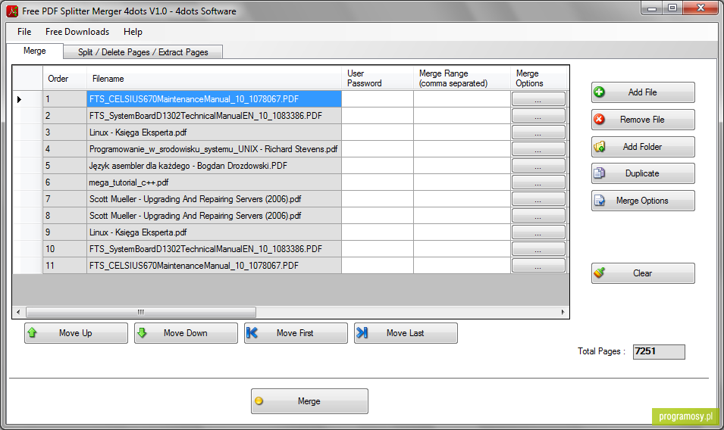The height and width of the screenshot is (430, 724).
Task: Click the Move Down button label
Action: tap(185, 333)
